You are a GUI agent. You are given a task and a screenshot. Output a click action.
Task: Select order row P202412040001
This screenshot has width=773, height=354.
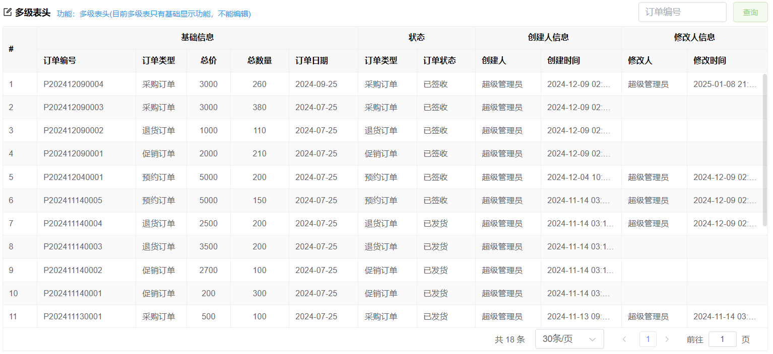click(x=73, y=178)
